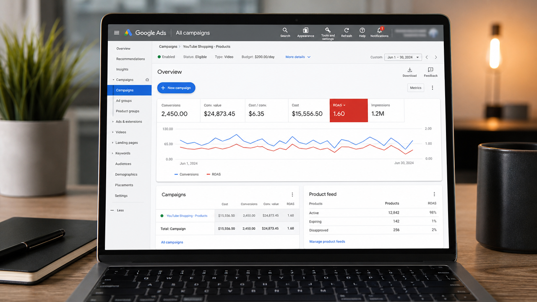
Task: View Notifications bell
Action: point(380,32)
